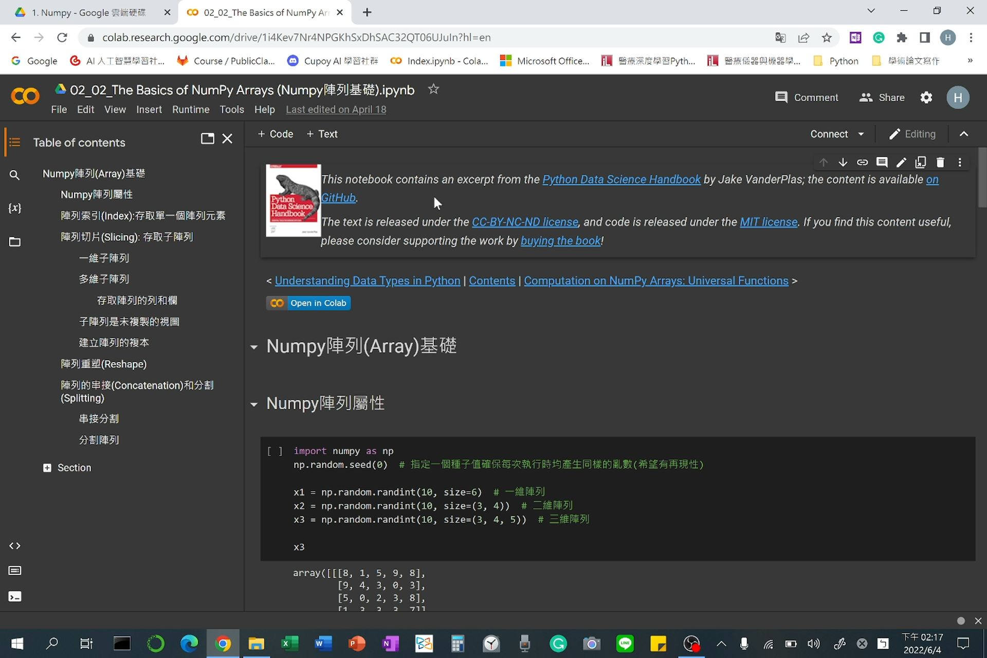Collapse the Numpy陣列(Array)基礎 section
This screenshot has height=658, width=987.
pos(254,346)
